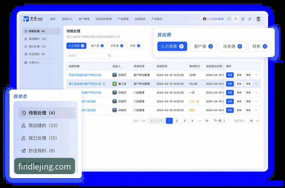Open 产品售后 in the top navigation

(x=157, y=19)
